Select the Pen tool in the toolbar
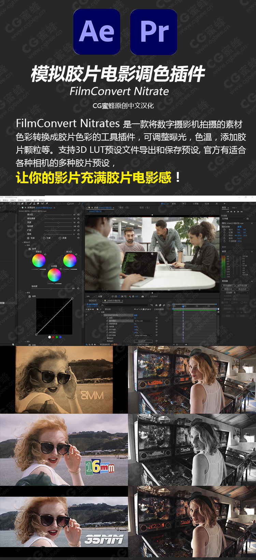Screen dimensions: 256x560 (23, 203)
